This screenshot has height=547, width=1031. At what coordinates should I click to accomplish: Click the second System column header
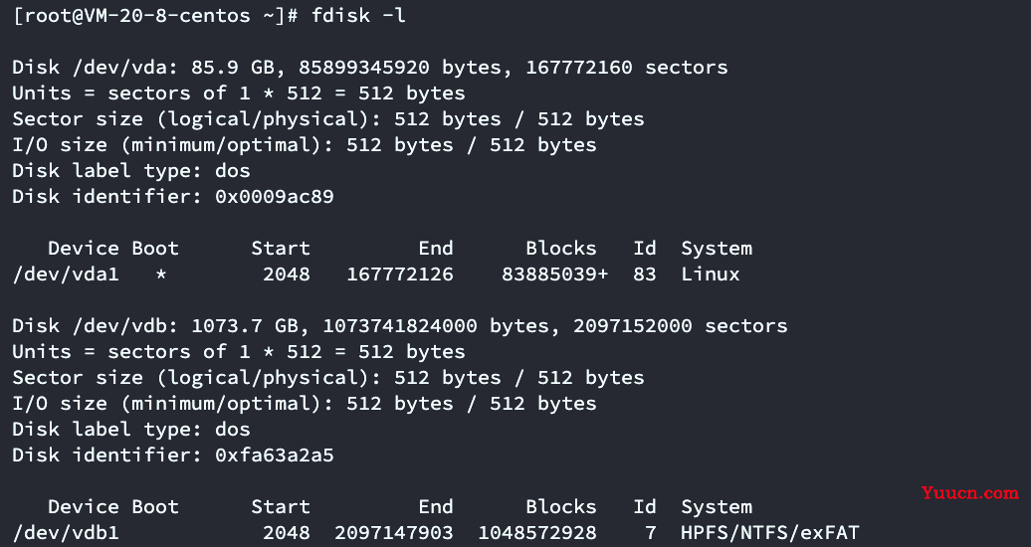pos(717,506)
